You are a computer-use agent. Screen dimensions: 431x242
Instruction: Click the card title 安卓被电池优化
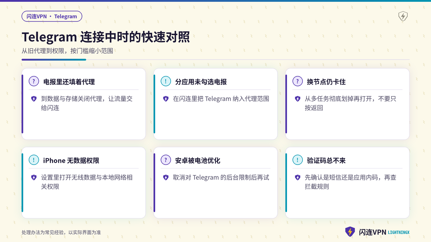[x=198, y=161]
